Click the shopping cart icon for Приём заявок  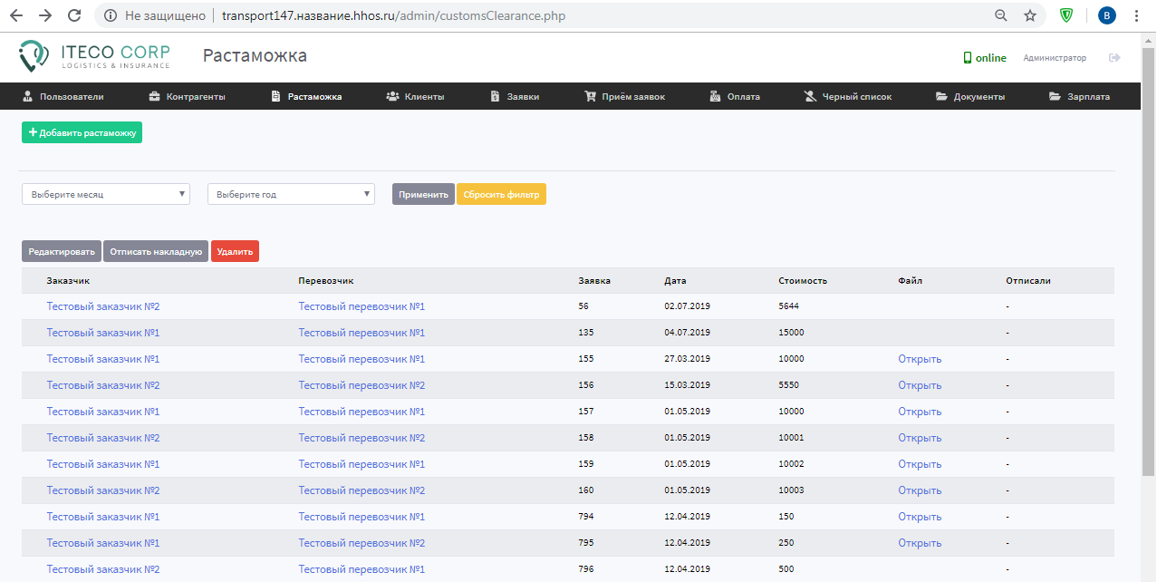point(591,97)
